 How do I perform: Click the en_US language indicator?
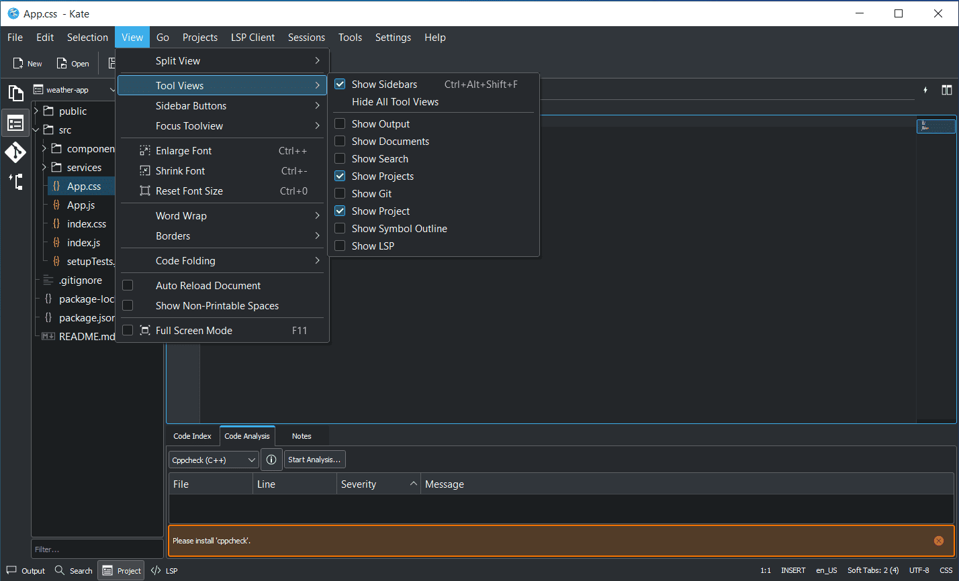[827, 571]
